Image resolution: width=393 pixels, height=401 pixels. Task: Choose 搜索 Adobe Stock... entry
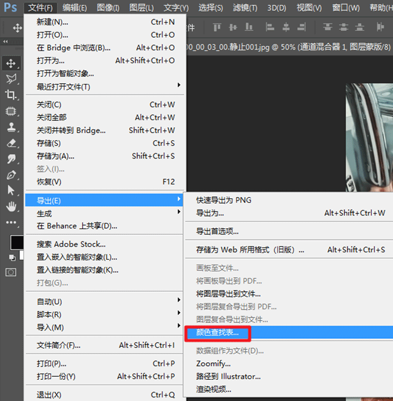104,244
